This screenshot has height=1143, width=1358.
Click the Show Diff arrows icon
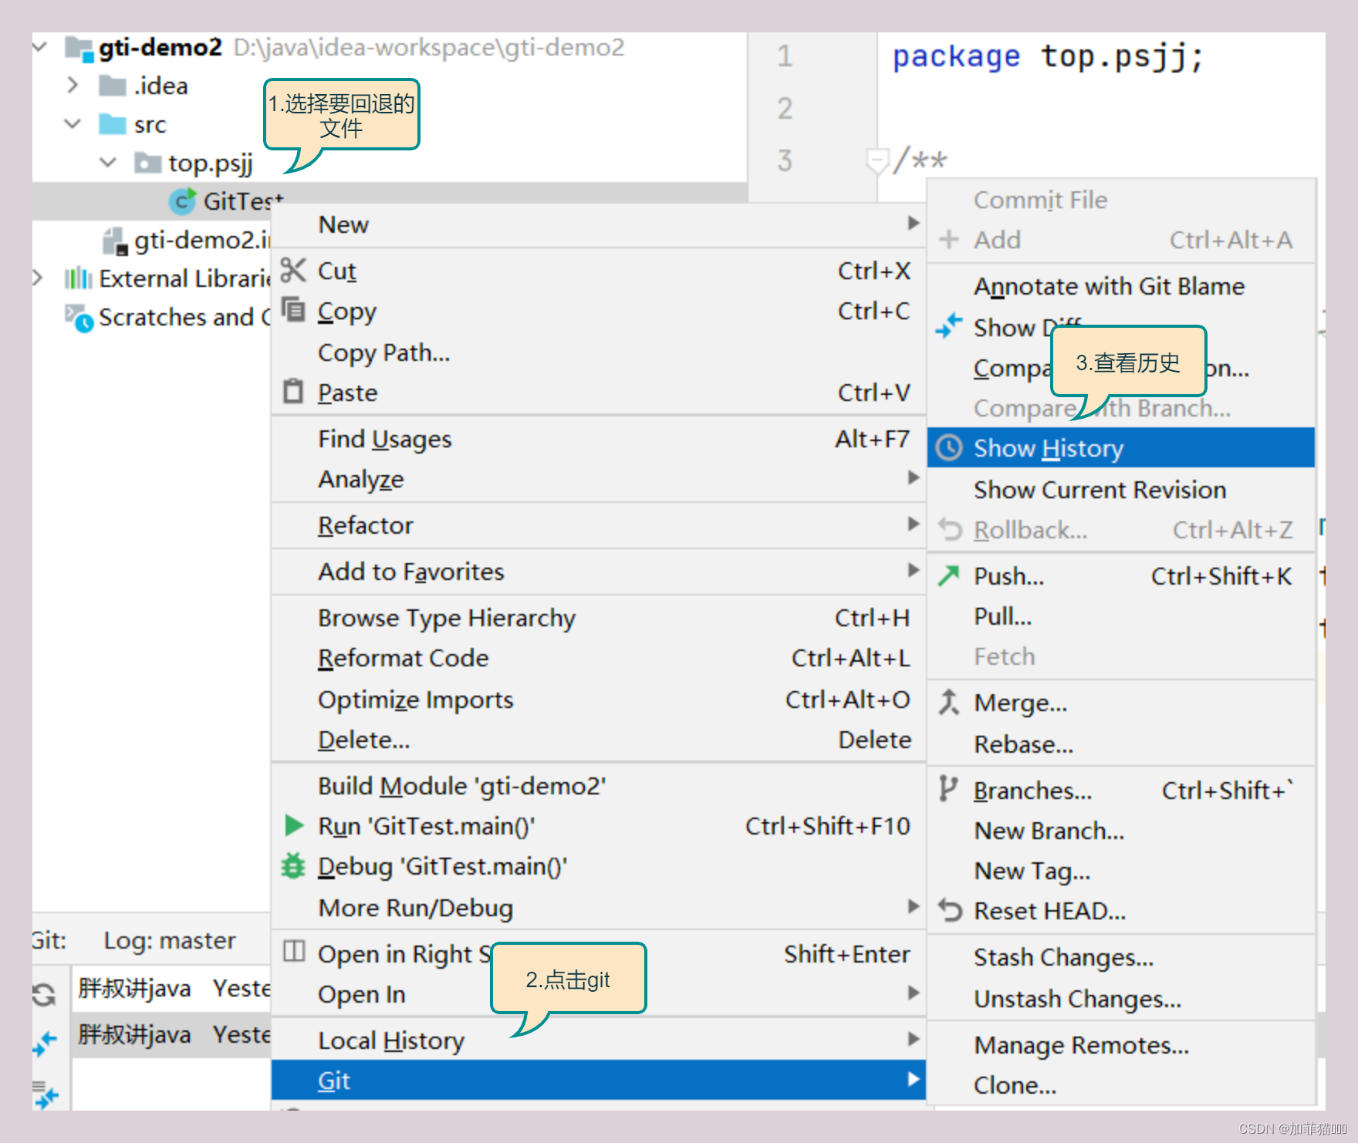click(x=949, y=326)
